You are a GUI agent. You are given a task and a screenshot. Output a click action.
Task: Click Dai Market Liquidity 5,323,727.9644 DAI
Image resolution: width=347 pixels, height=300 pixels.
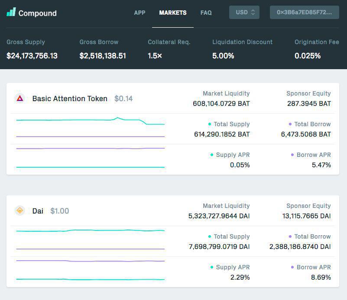point(219,216)
